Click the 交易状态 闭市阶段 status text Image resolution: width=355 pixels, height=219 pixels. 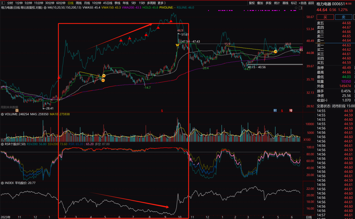tap(336, 106)
